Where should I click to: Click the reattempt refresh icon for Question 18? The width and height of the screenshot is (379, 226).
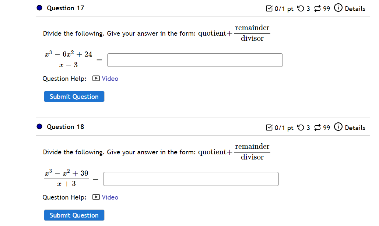click(x=317, y=127)
